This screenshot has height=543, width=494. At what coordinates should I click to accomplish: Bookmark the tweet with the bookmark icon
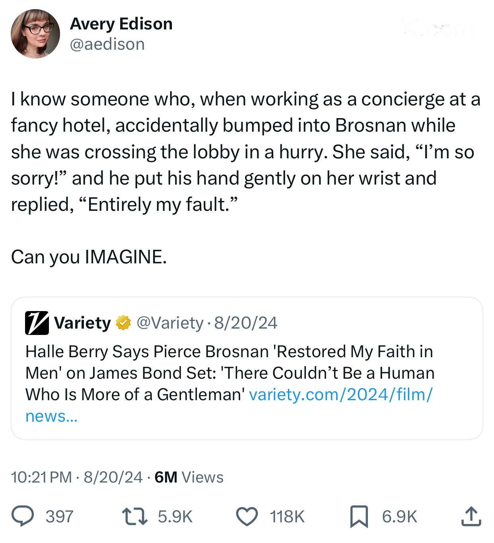click(x=359, y=516)
